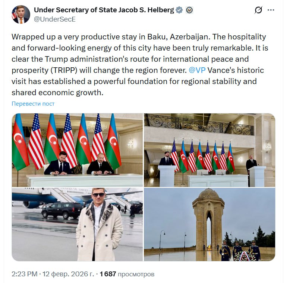The width and height of the screenshot is (293, 283).
Task: Click the Grok icon on the post
Action: (258, 10)
